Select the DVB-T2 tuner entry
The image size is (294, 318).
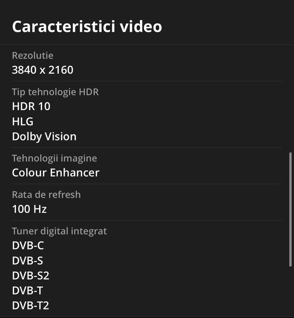point(30,305)
